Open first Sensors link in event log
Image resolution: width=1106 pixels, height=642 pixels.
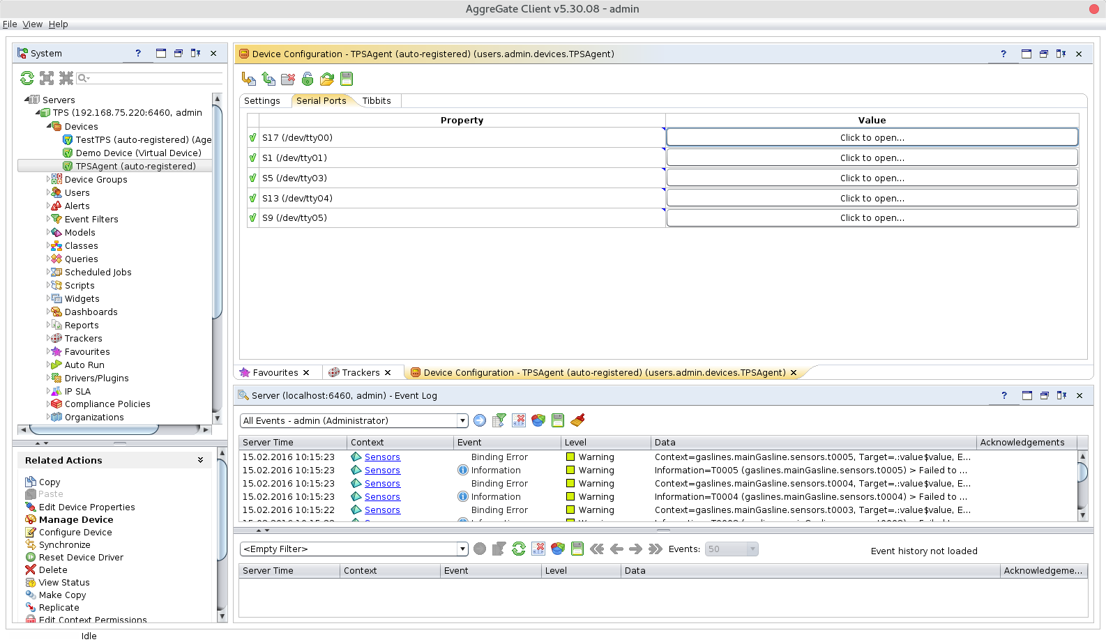(382, 457)
